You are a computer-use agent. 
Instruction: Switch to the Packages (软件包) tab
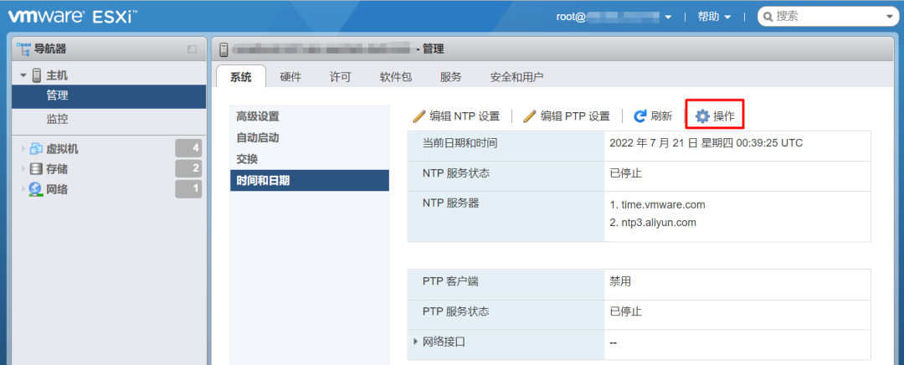(x=395, y=77)
